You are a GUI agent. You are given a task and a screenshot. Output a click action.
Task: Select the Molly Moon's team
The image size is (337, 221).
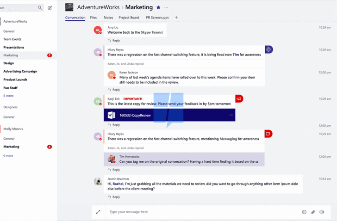13,129
